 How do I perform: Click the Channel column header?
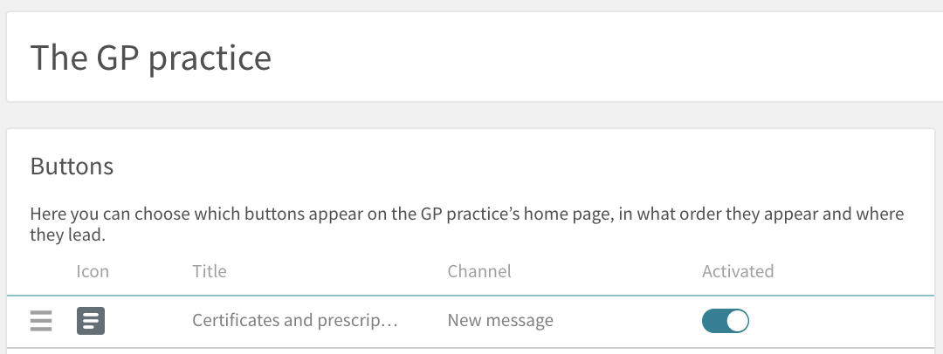479,271
